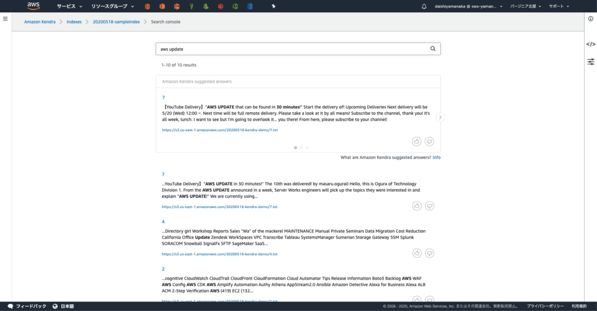Expand the サービス services dropdown
The height and width of the screenshot is (311, 597).
69,6
